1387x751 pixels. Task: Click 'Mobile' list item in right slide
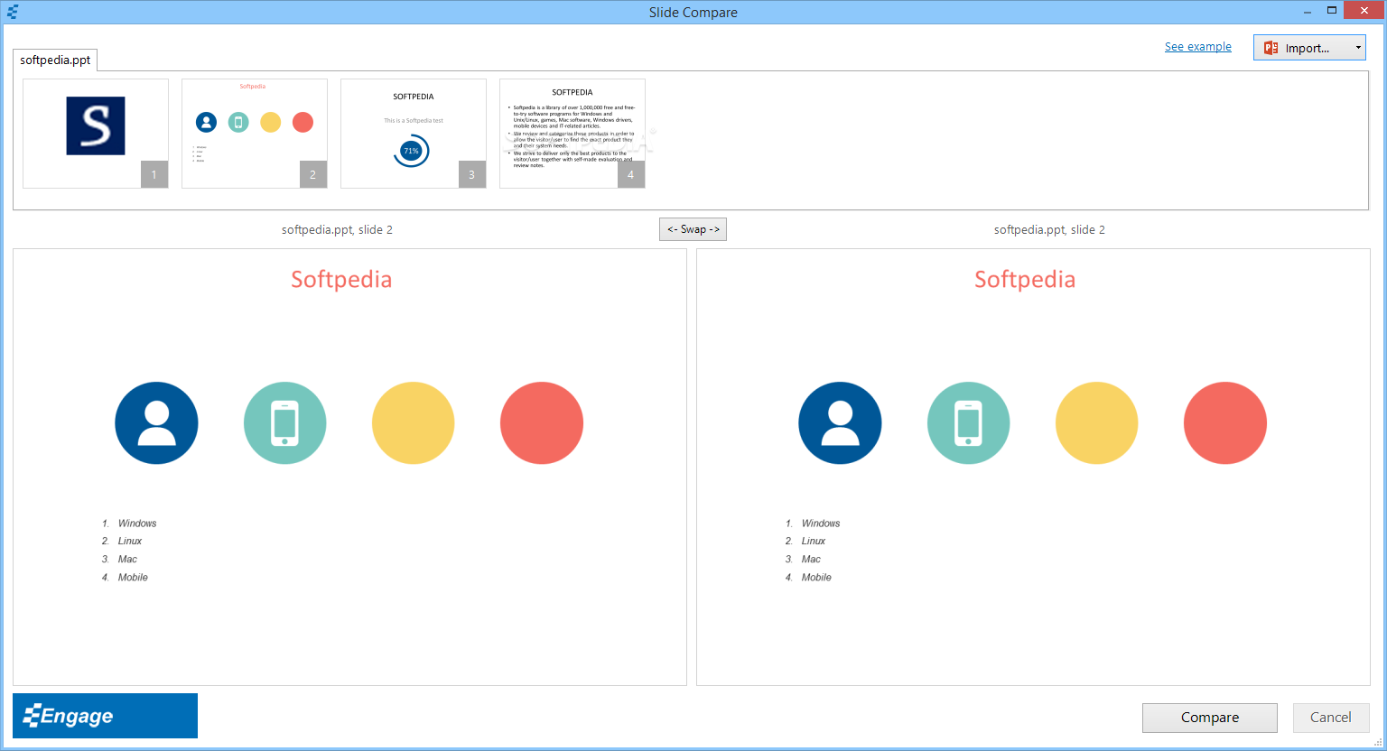(x=816, y=578)
